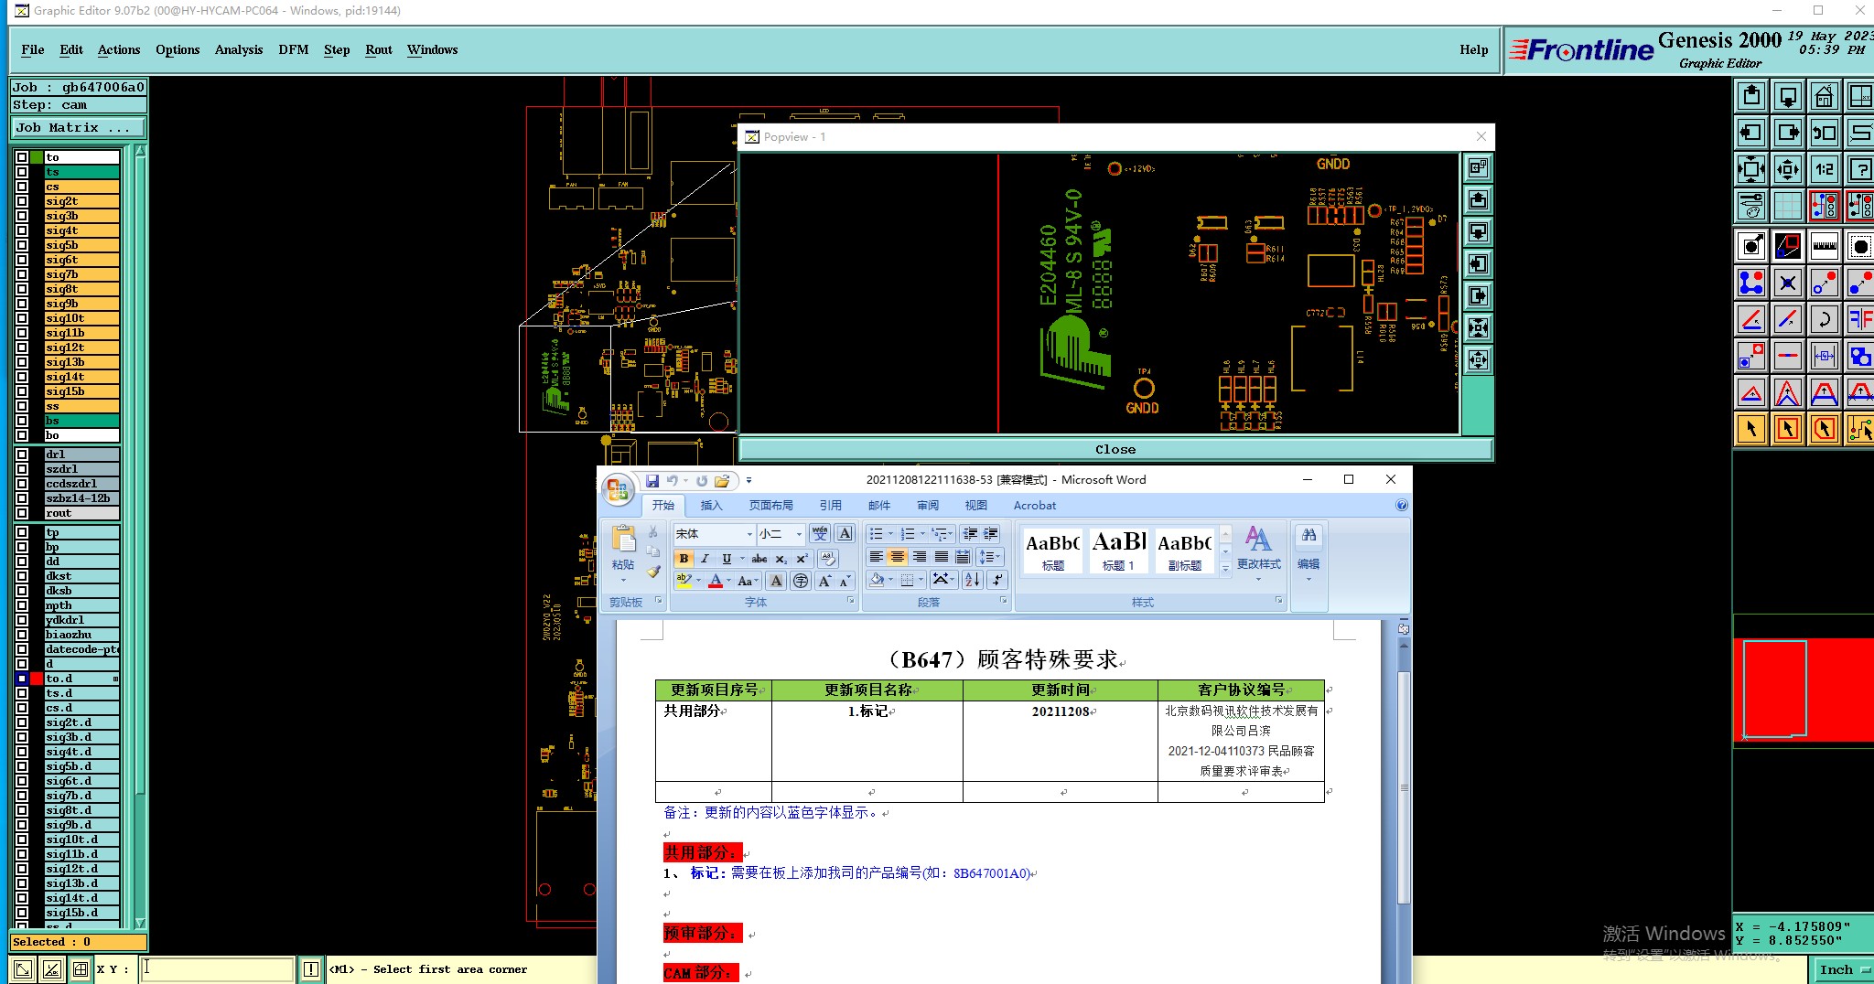The image size is (1874, 984).
Task: Toggle the checkbox for layer sig10t
Action: tap(22, 318)
